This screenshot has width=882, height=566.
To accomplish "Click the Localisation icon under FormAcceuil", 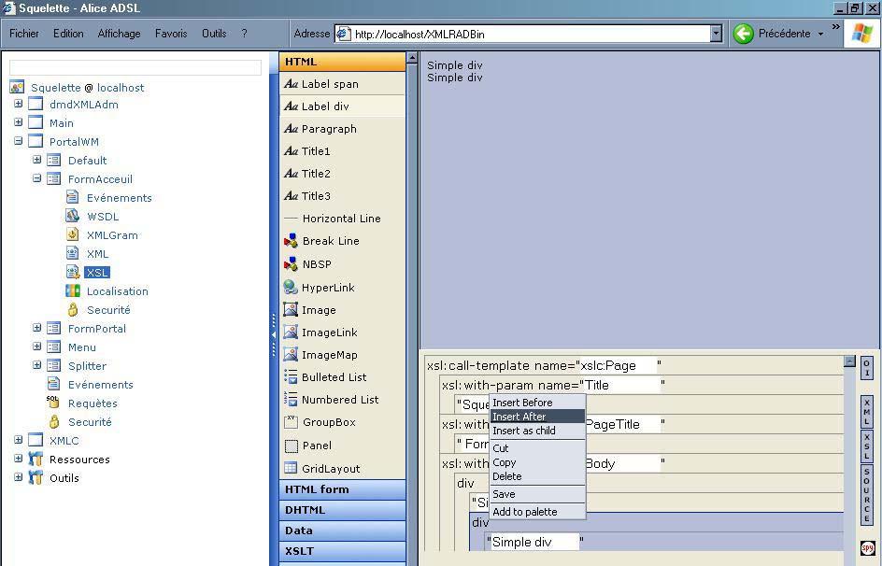I will click(x=73, y=291).
